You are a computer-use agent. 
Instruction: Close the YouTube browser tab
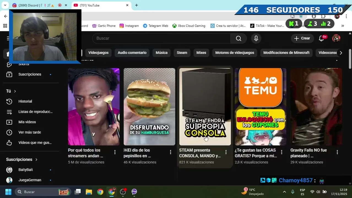click(127, 5)
